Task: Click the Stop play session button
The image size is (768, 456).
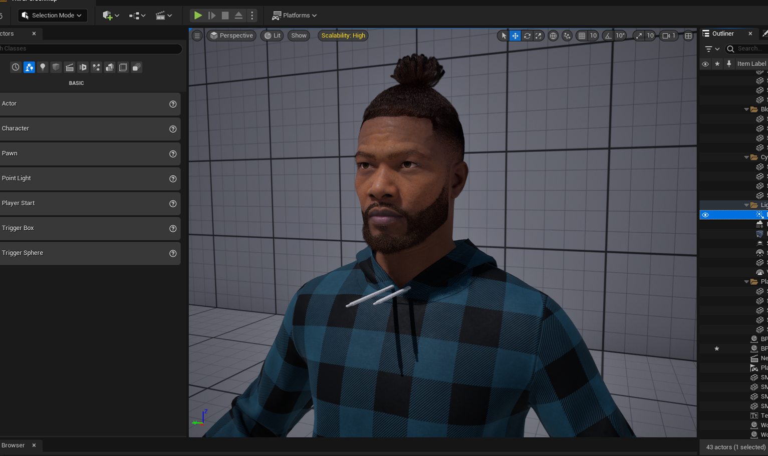Action: pos(225,16)
